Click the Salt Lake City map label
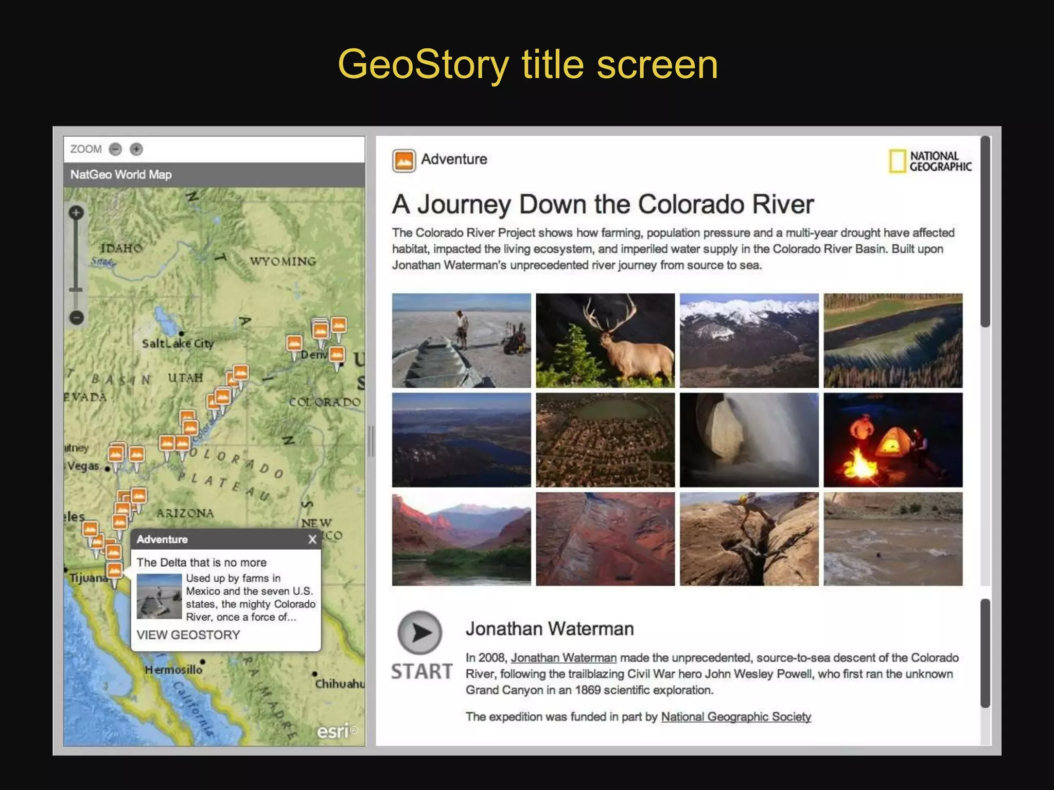 (x=178, y=343)
